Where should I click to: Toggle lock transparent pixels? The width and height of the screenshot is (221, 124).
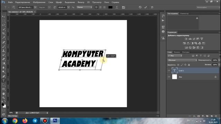click(178, 65)
